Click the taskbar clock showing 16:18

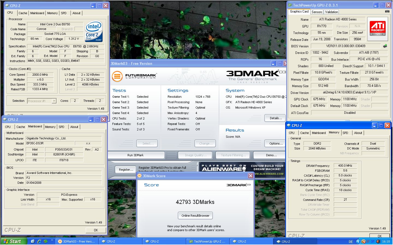coord(386,241)
